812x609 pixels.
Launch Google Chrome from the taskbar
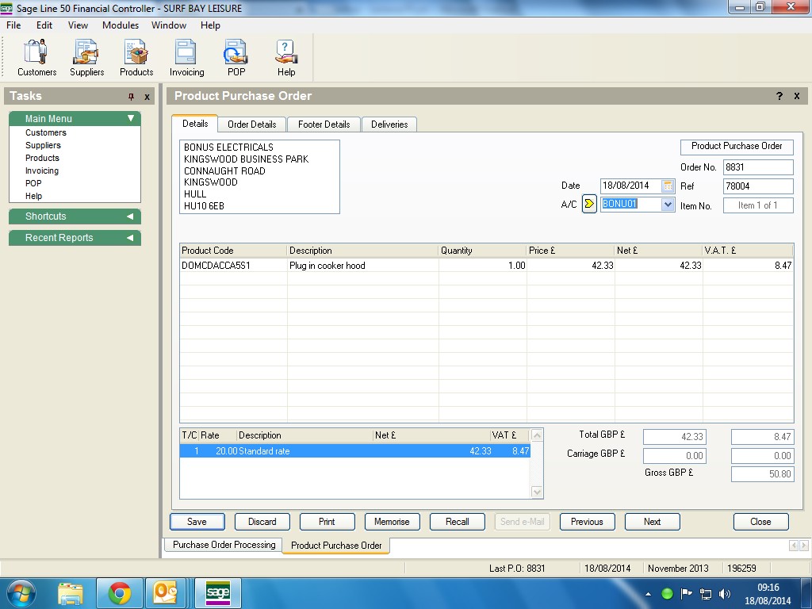coord(120,593)
